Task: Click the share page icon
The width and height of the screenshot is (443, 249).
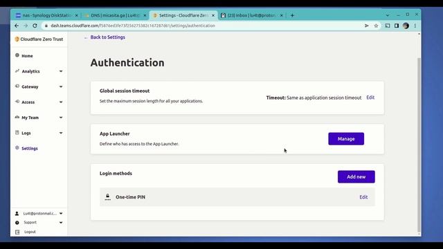Action: pos(367,26)
